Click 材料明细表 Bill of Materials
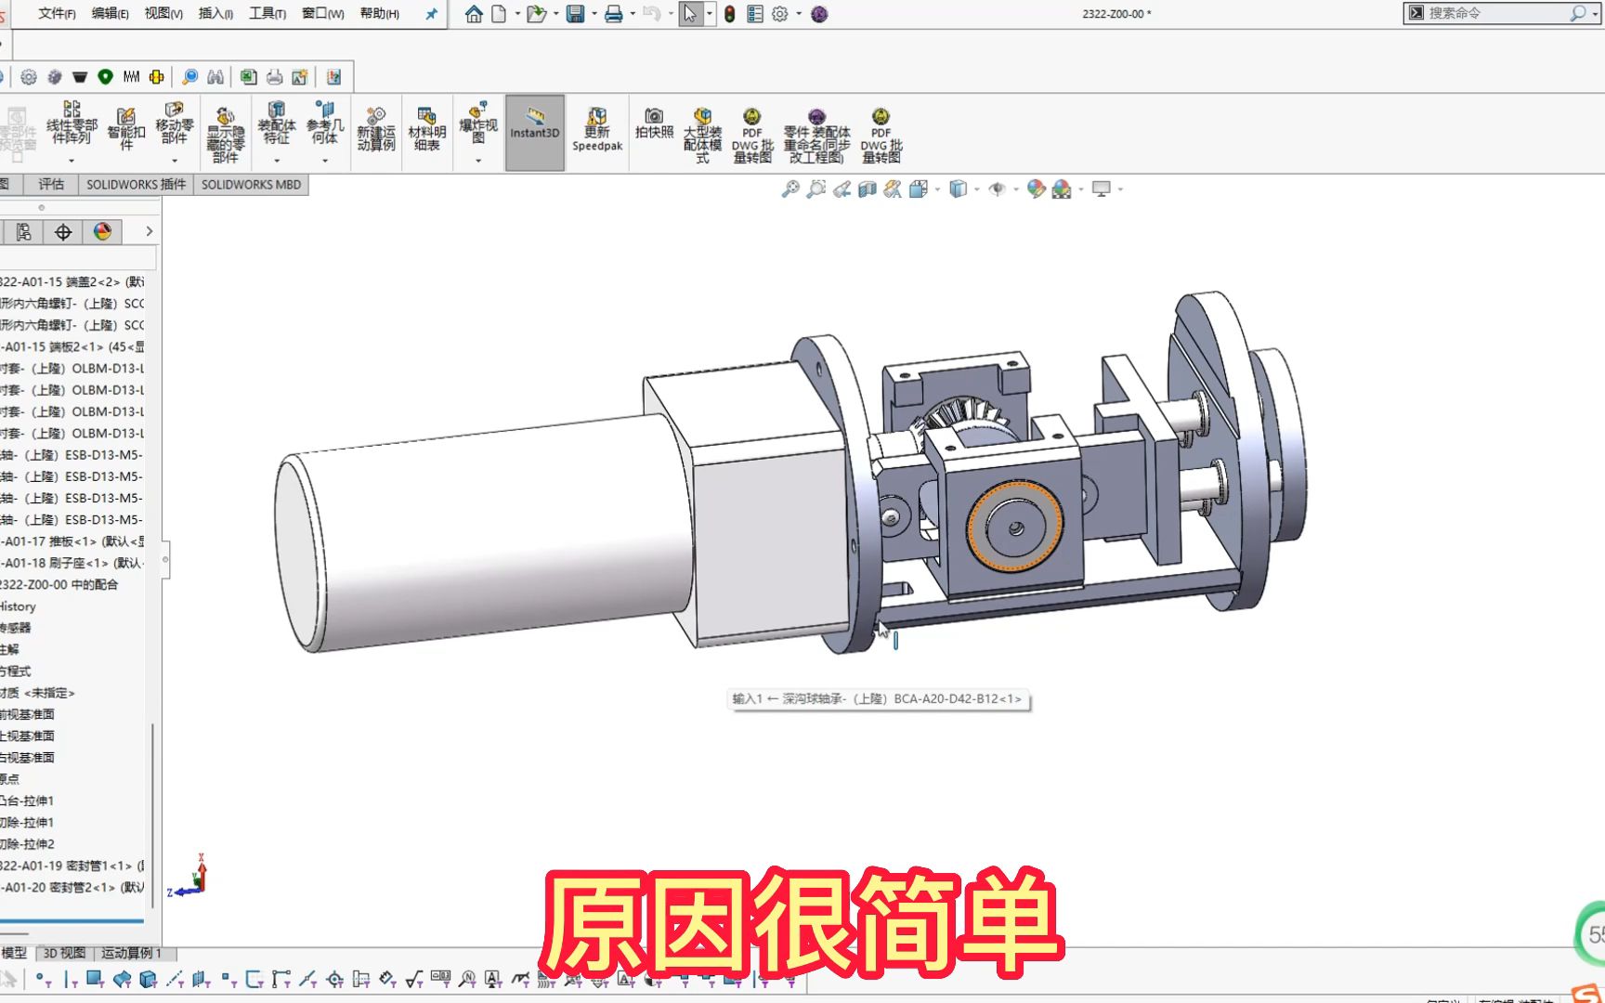Viewport: 1605px width, 1003px height. click(x=427, y=130)
